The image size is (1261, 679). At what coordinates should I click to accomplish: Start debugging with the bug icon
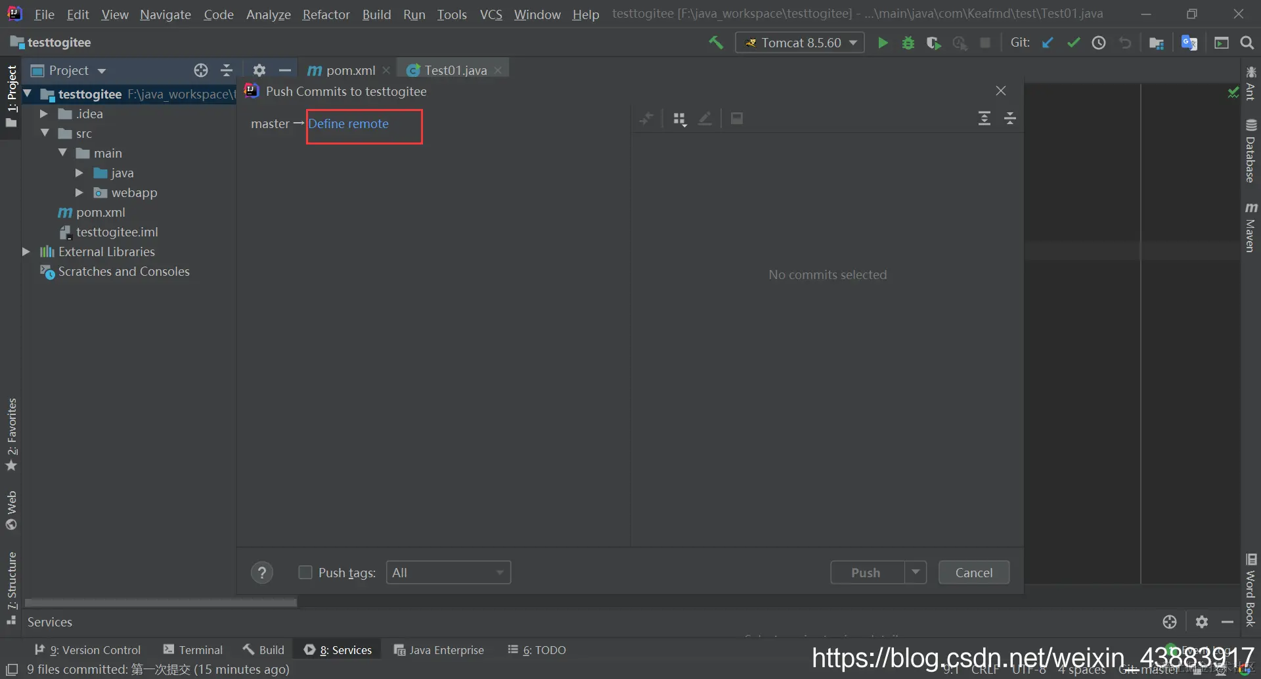pyautogui.click(x=908, y=43)
